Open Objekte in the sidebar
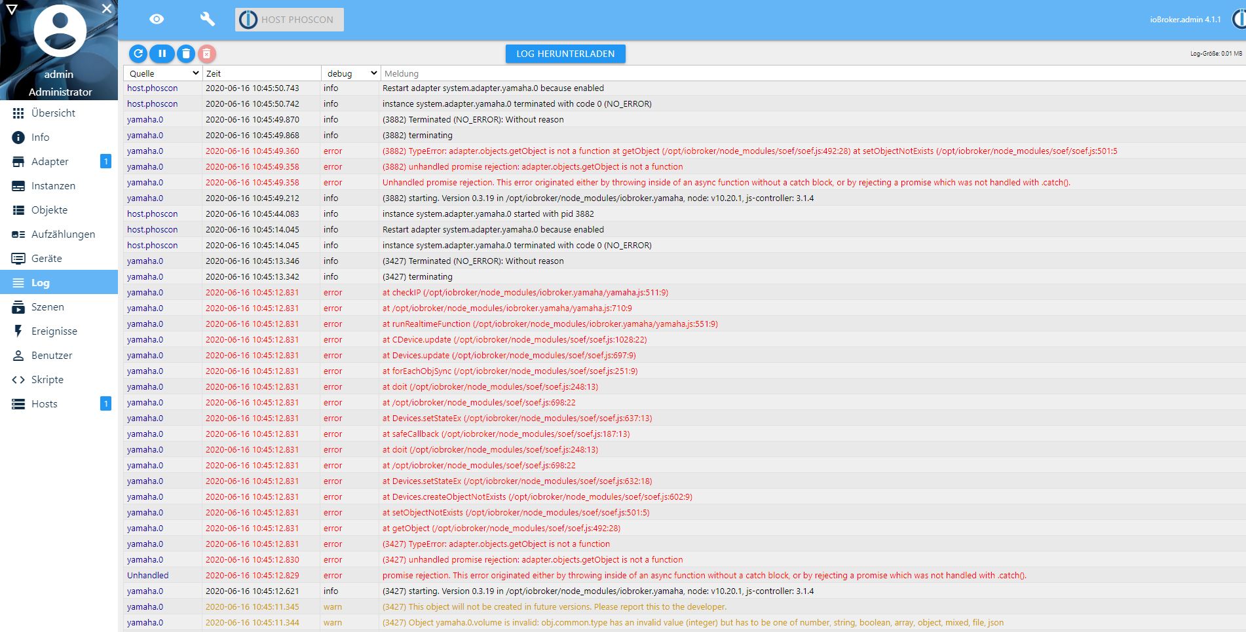Image resolution: width=1246 pixels, height=632 pixels. pyautogui.click(x=59, y=210)
